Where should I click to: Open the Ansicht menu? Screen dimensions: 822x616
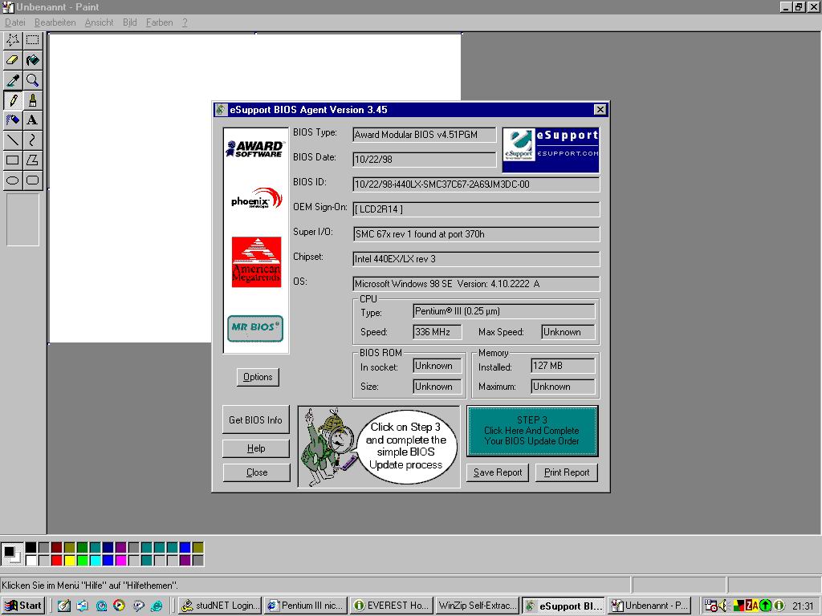(99, 22)
